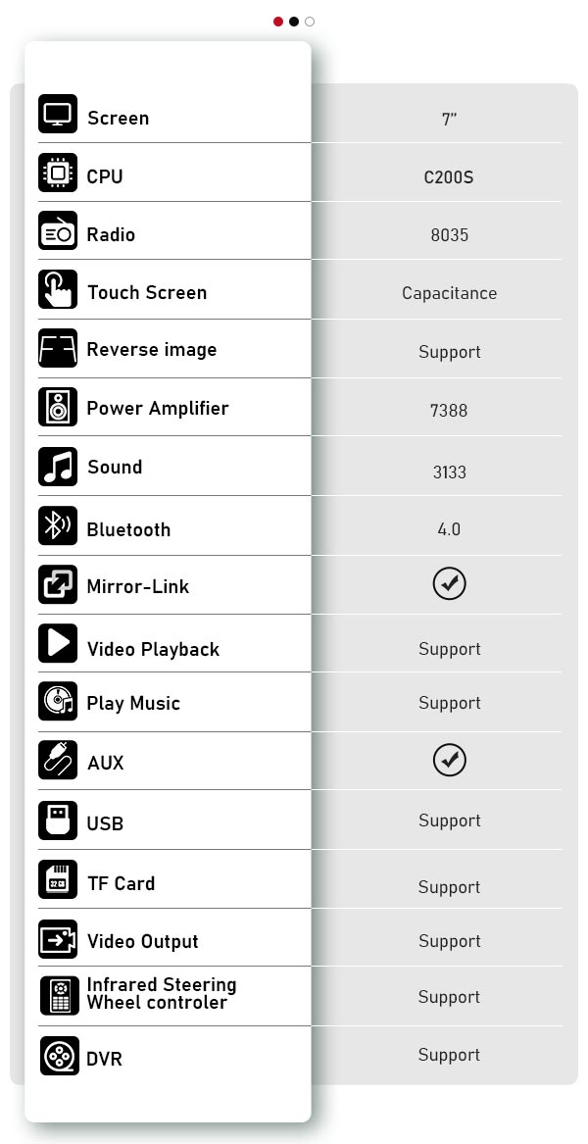Click the Screen monitor icon
The height and width of the screenshot is (1144, 588).
pos(58,114)
